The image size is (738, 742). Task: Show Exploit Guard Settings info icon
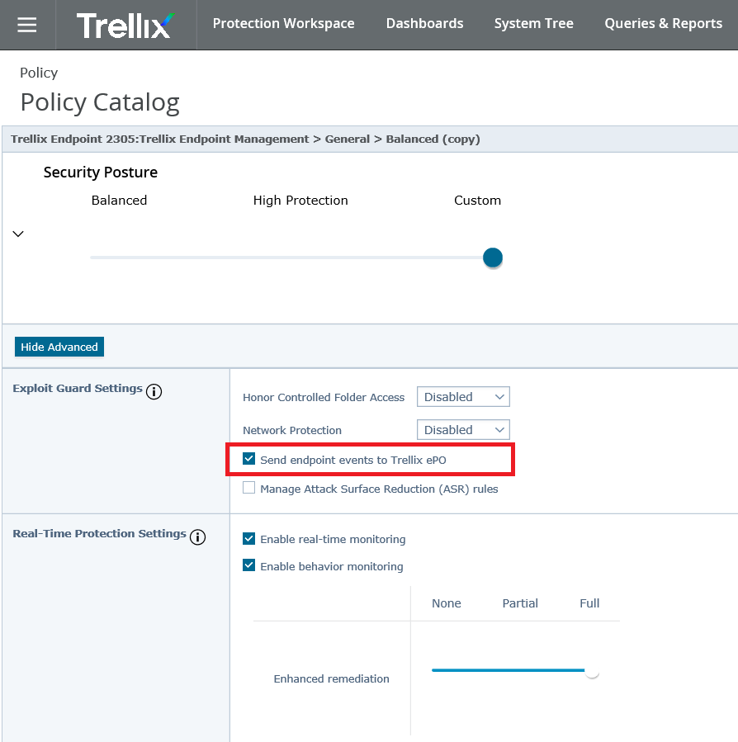coord(154,392)
